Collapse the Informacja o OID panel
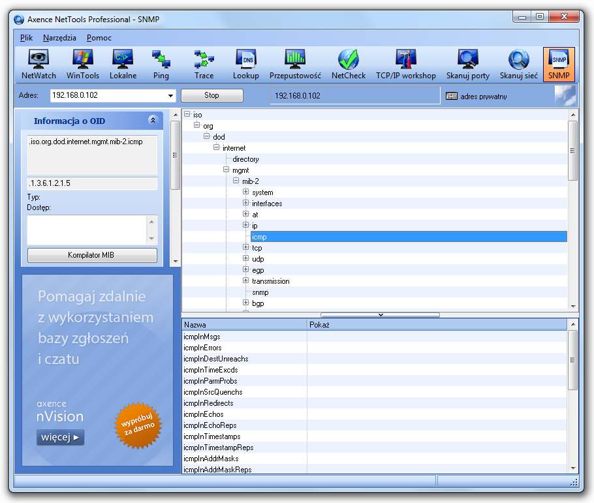The image size is (594, 503). pos(153,121)
